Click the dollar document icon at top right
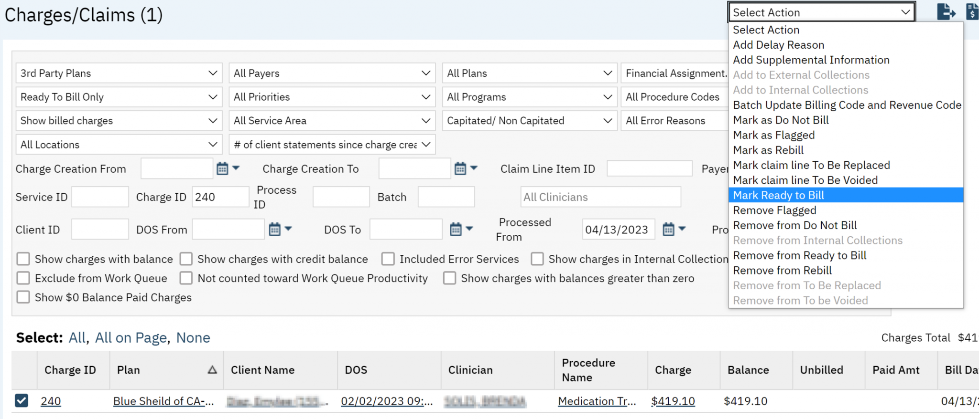The height and width of the screenshot is (419, 979). pyautogui.click(x=972, y=11)
